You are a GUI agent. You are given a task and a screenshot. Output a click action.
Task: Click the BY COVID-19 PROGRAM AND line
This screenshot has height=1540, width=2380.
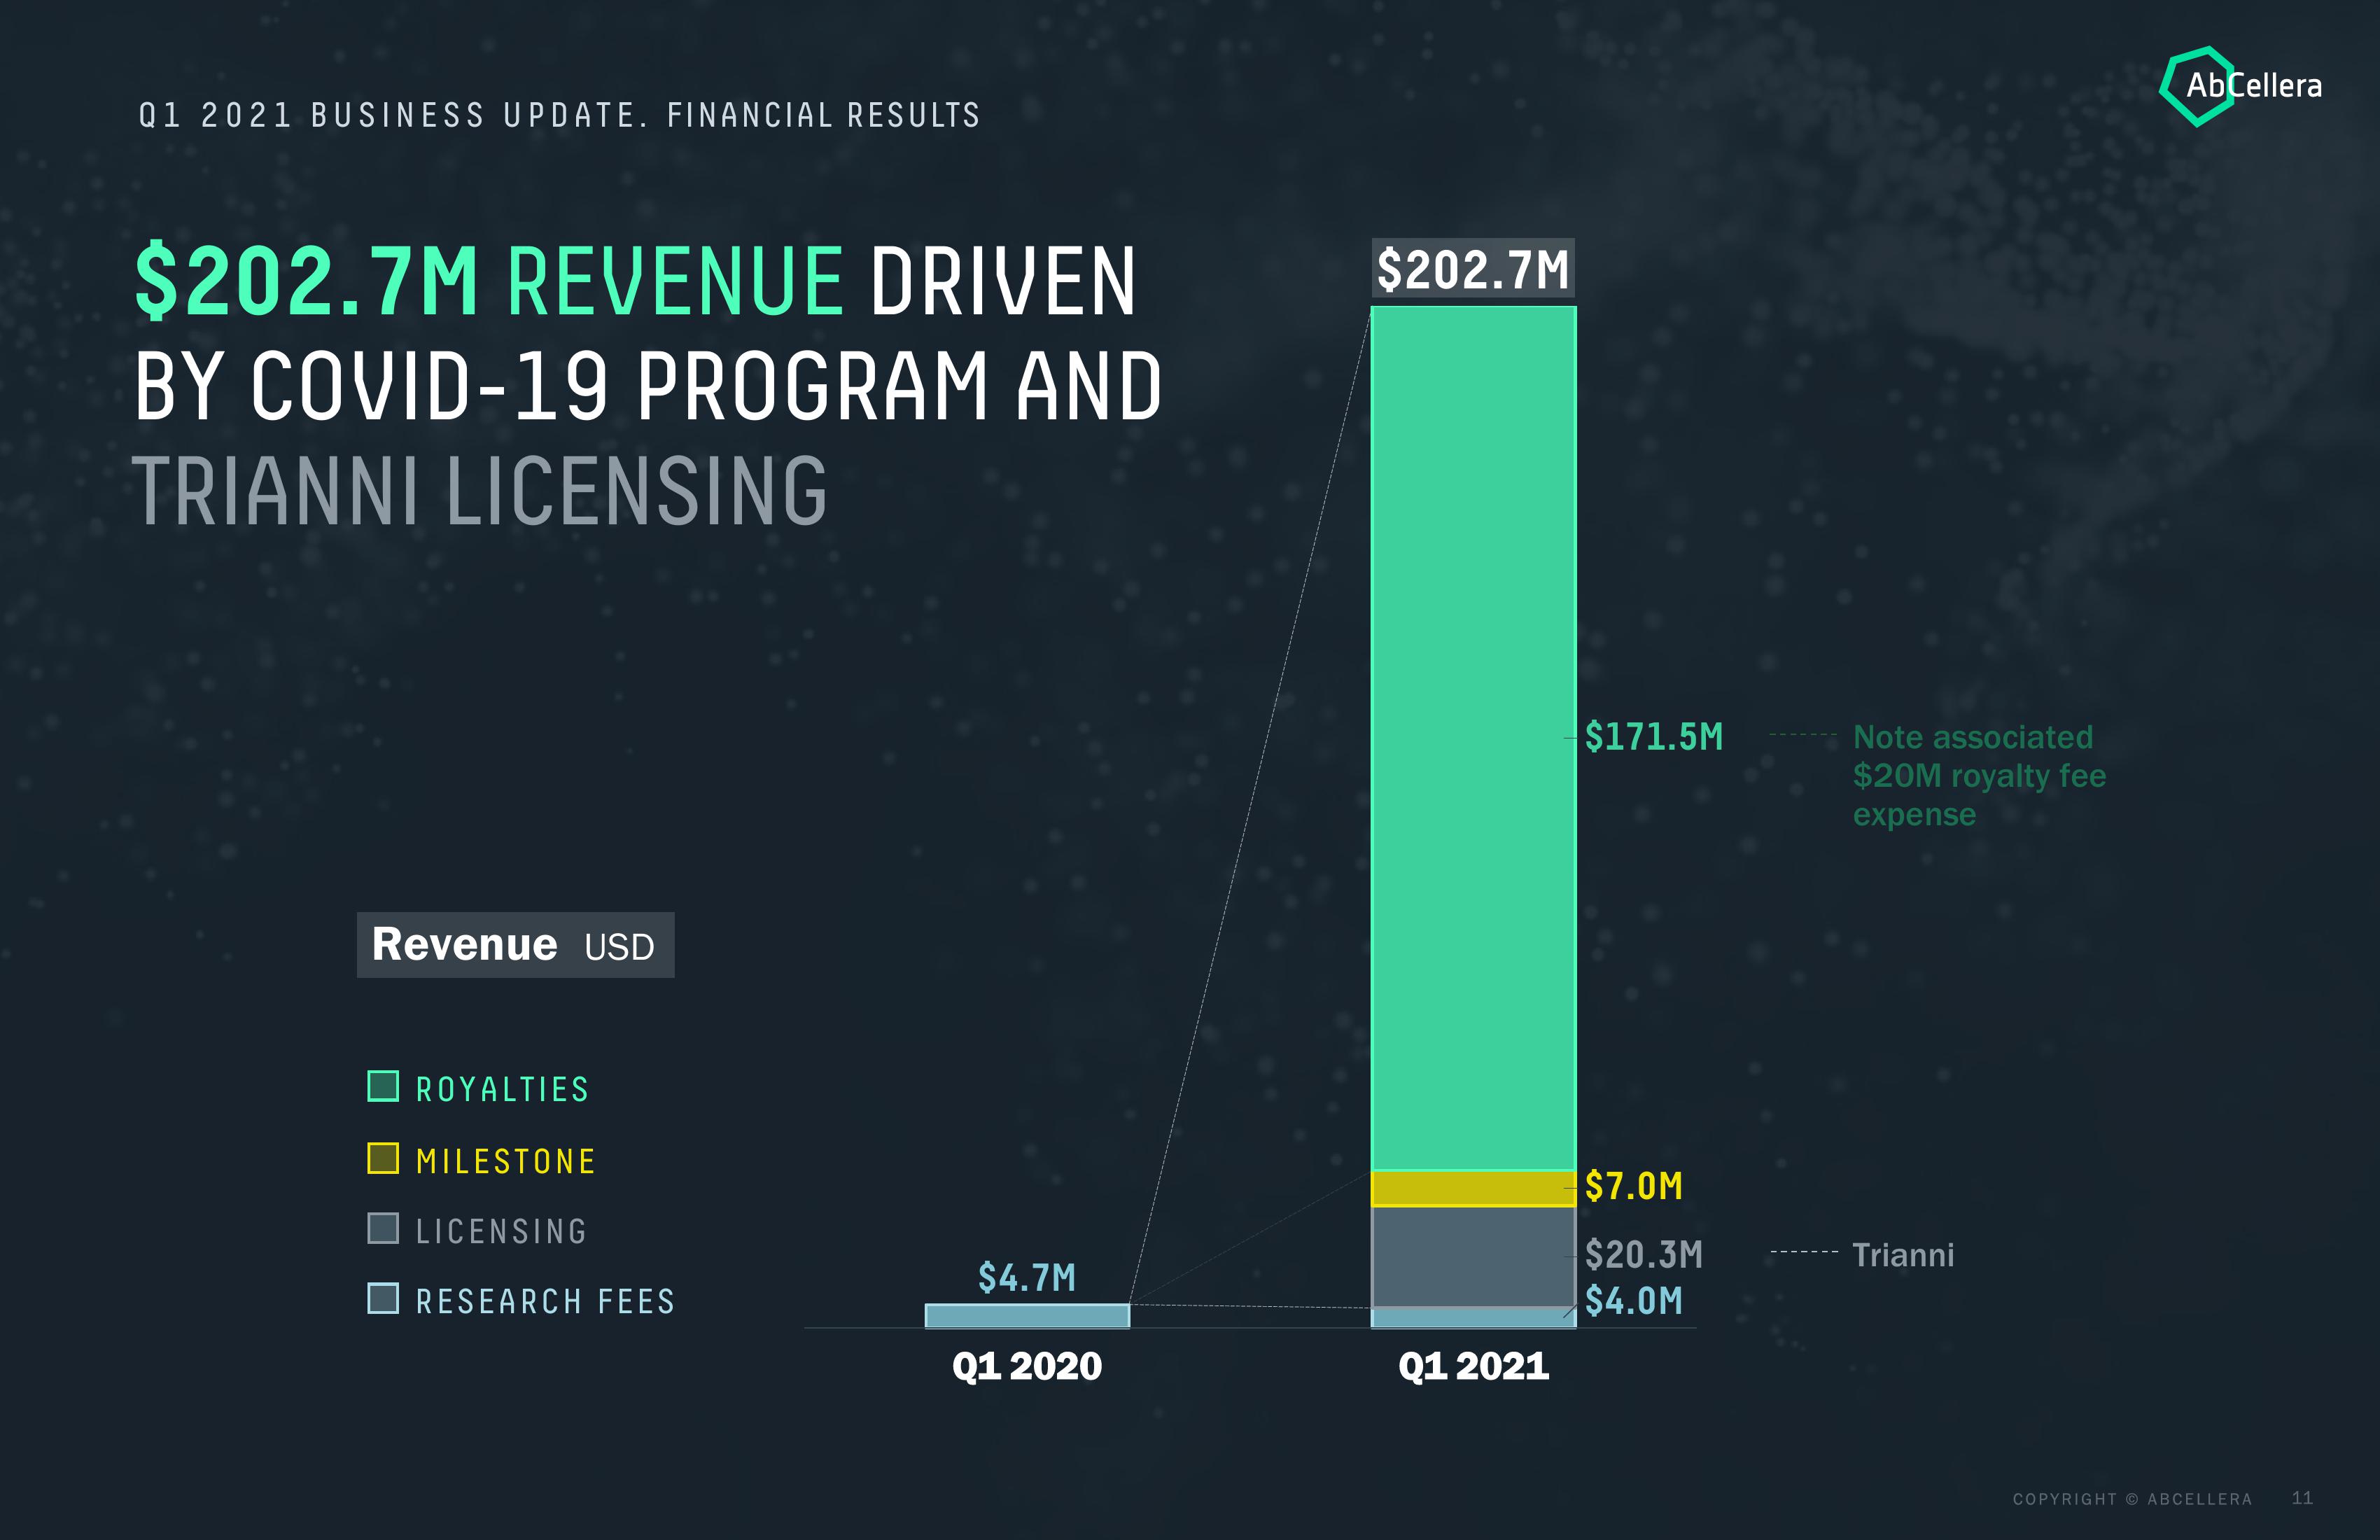click(x=648, y=387)
